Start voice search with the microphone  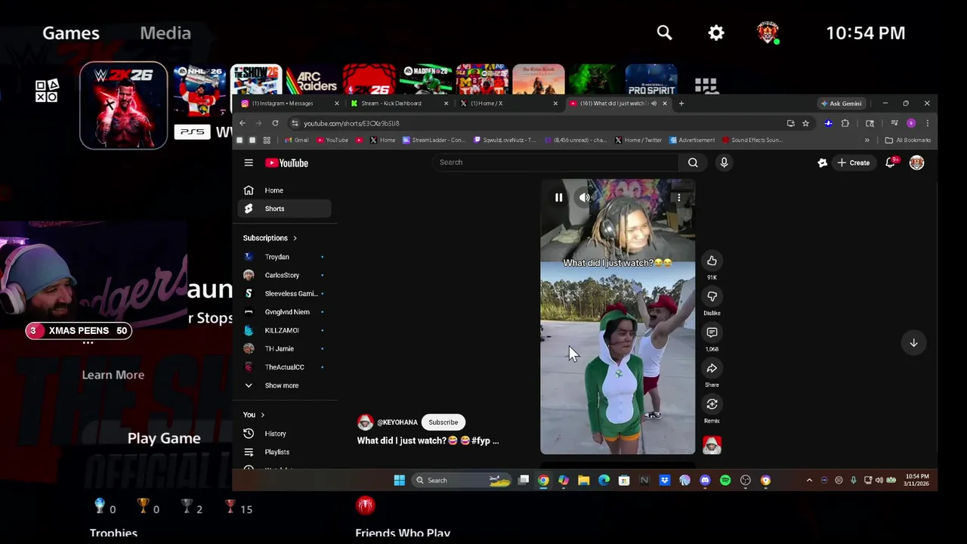(x=724, y=162)
